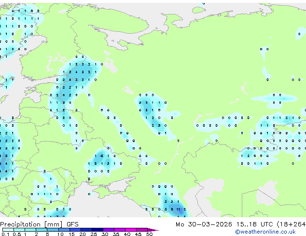Click the 20–25 mm legend swatch
Image resolution: width=306 pixels, height=236 pixels.
pyautogui.click(x=86, y=230)
